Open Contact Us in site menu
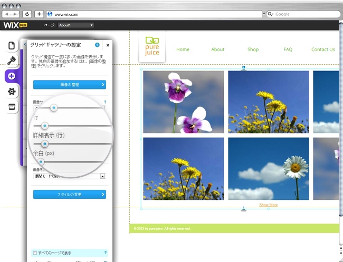This screenshot has height=262, width=343. pyautogui.click(x=323, y=49)
